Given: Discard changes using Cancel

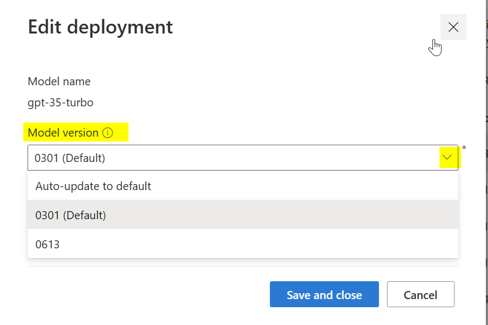Looking at the screenshot, I should 421,294.
